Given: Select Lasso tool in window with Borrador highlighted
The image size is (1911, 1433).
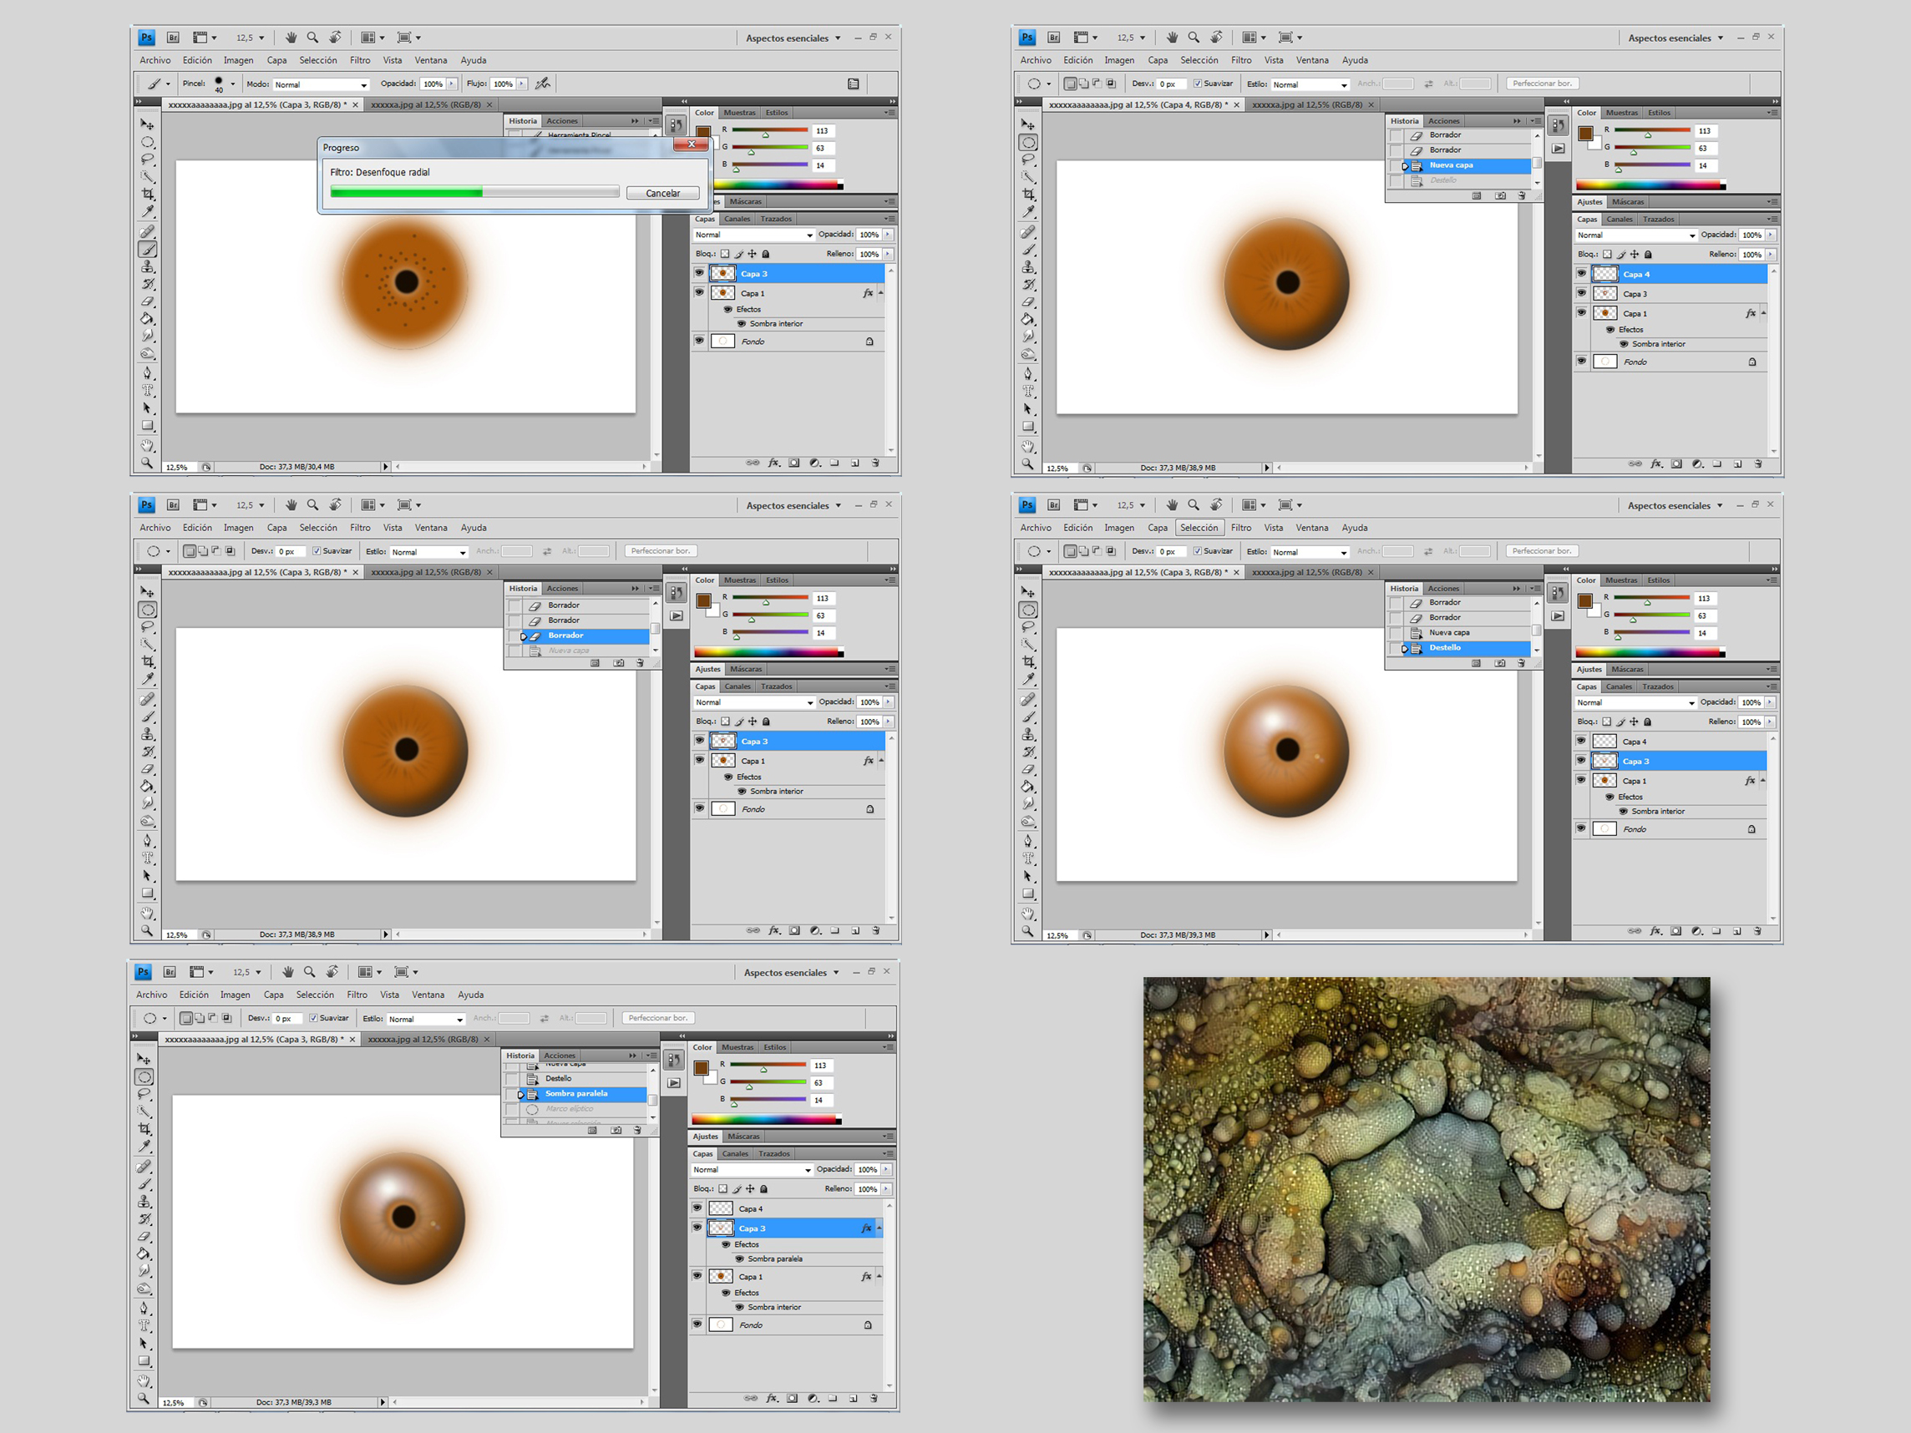Looking at the screenshot, I should tap(148, 627).
